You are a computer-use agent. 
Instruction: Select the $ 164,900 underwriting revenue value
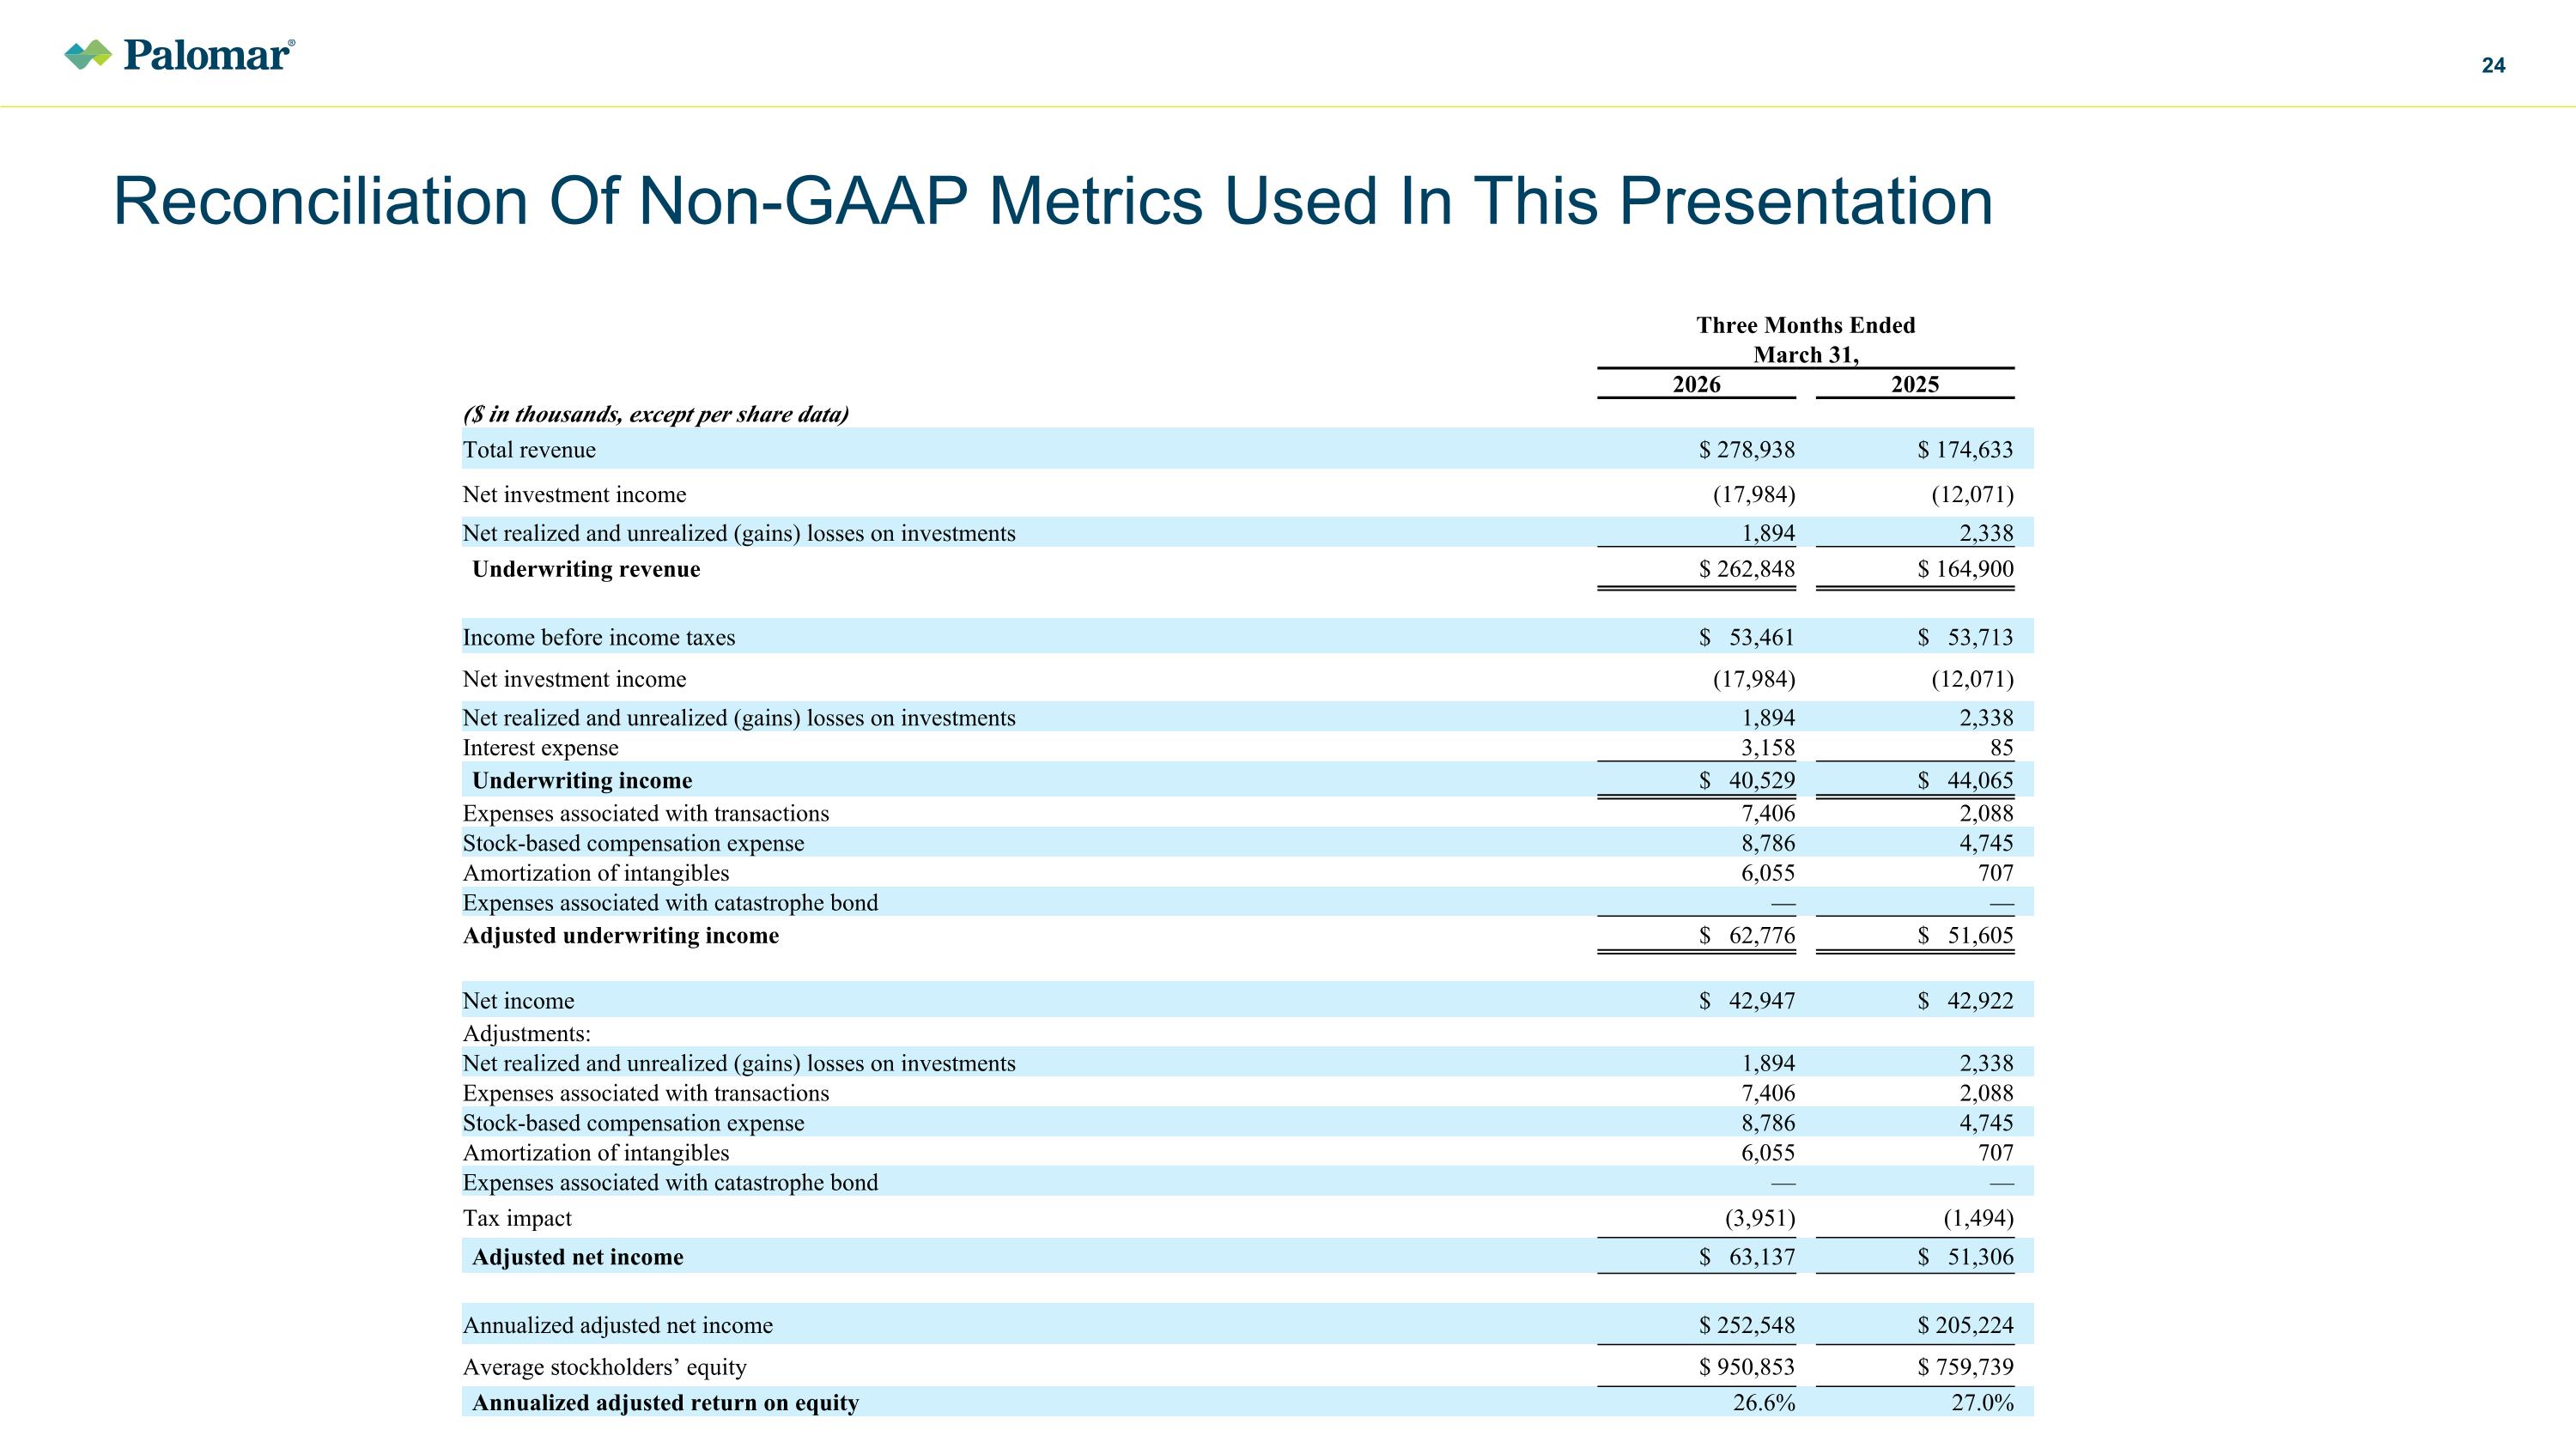click(x=1965, y=570)
